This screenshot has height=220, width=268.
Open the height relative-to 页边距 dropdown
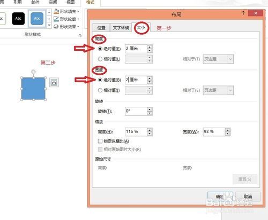(x=218, y=59)
